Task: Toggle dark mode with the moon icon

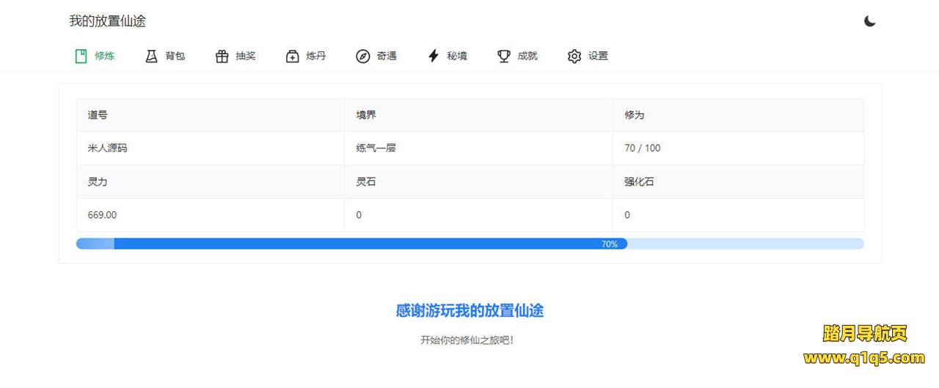Action: [869, 21]
